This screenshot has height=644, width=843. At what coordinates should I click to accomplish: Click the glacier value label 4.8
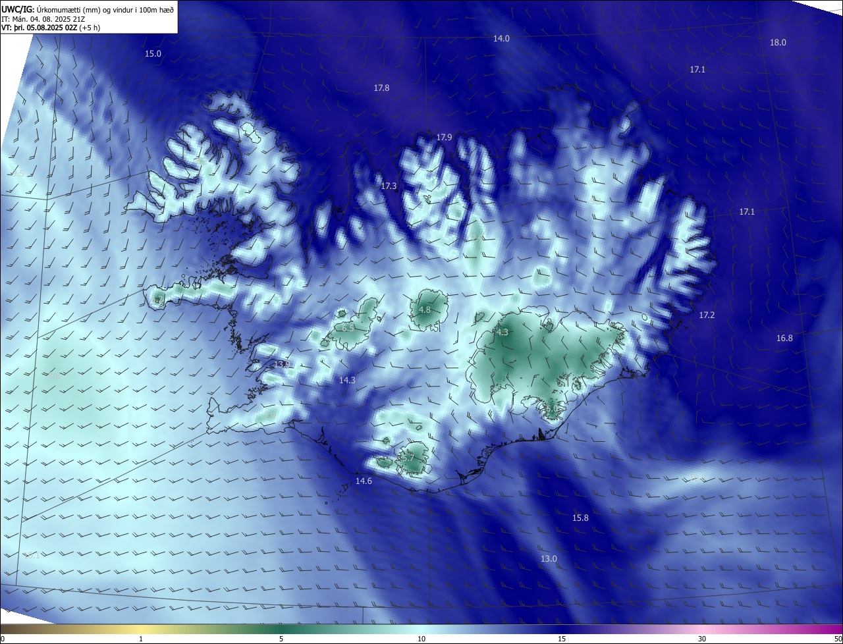click(x=425, y=309)
